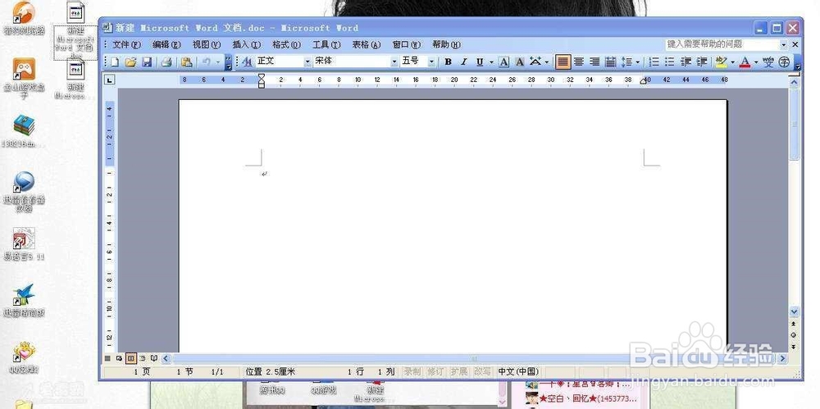Screen dimensions: 820x409
Task: Switch to web layout view
Action: click(119, 358)
